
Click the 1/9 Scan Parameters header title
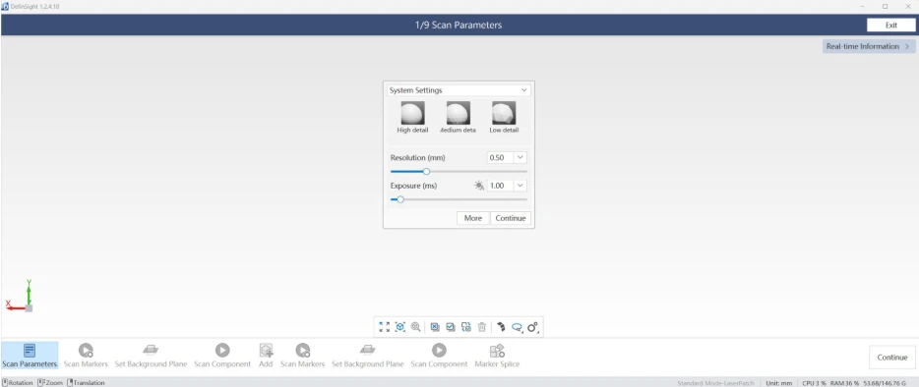pyautogui.click(x=459, y=26)
